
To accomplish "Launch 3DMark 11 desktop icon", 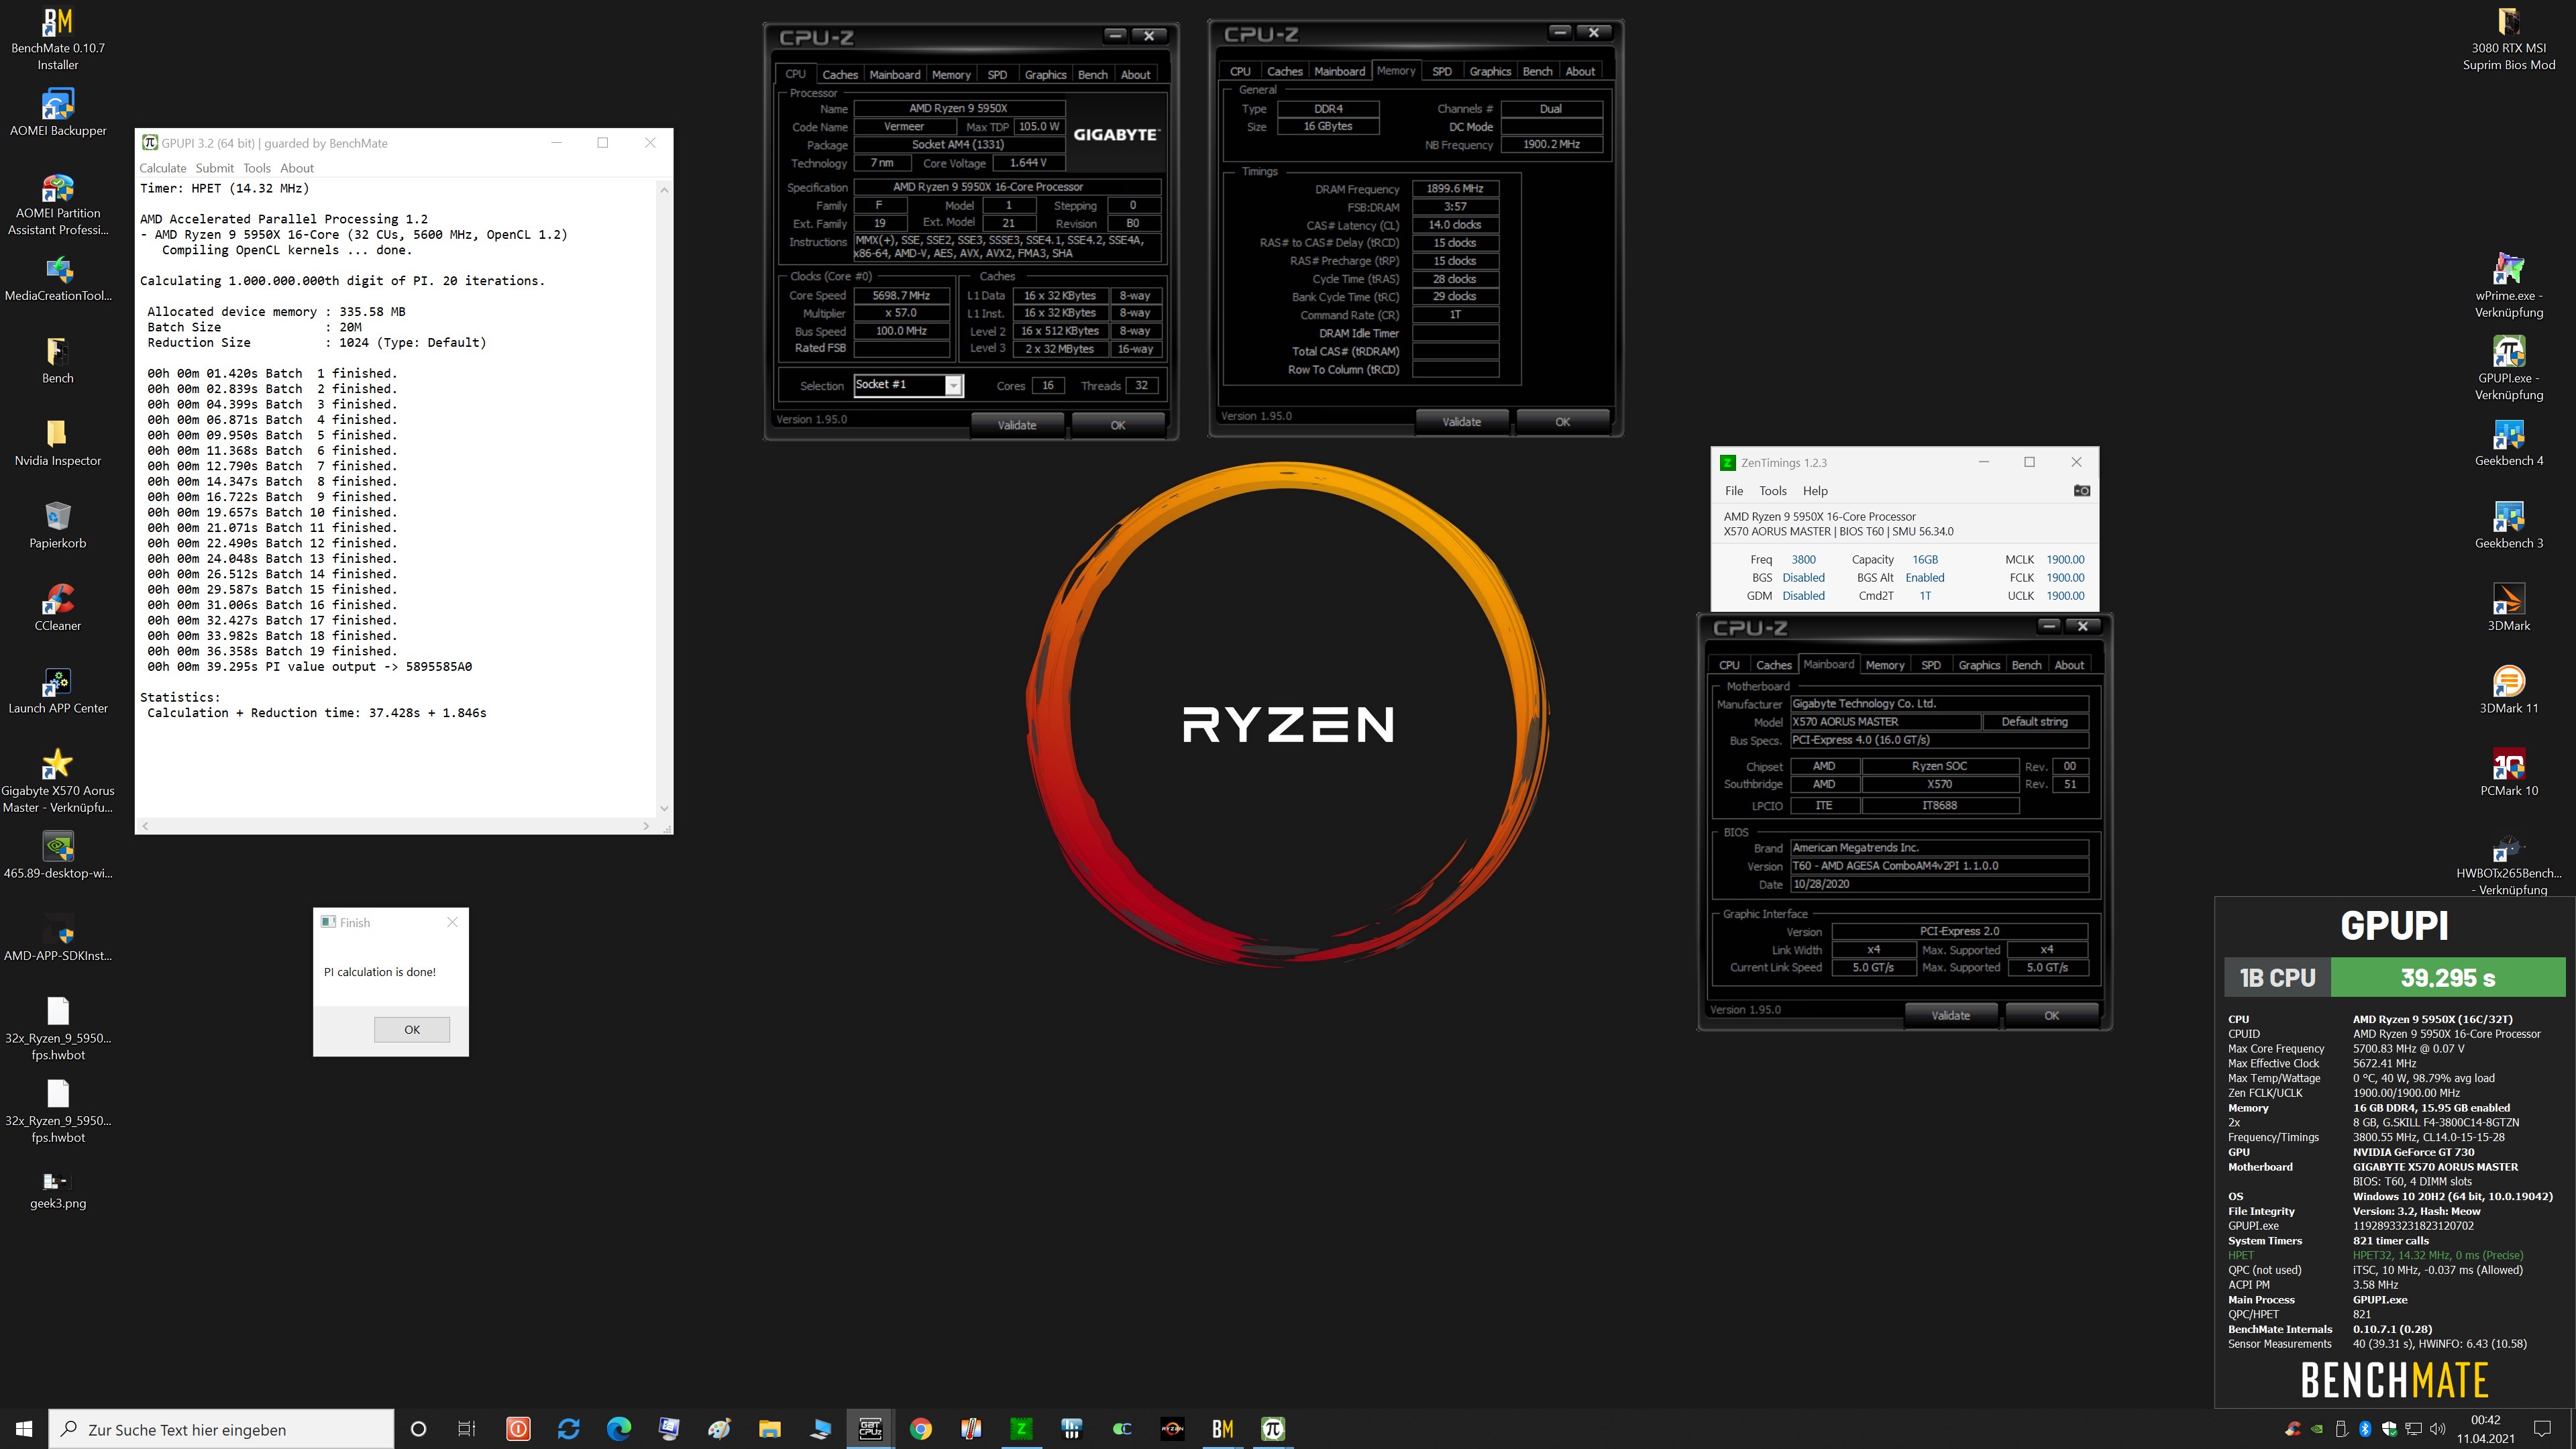I will point(2509,690).
